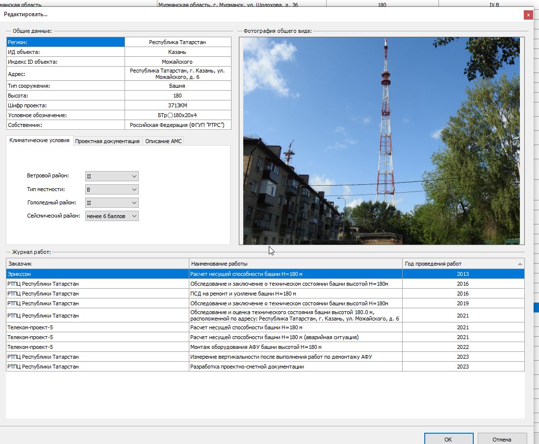Select the Монтаж оборудования АФУ row
This screenshot has height=444, width=539.
point(265,347)
